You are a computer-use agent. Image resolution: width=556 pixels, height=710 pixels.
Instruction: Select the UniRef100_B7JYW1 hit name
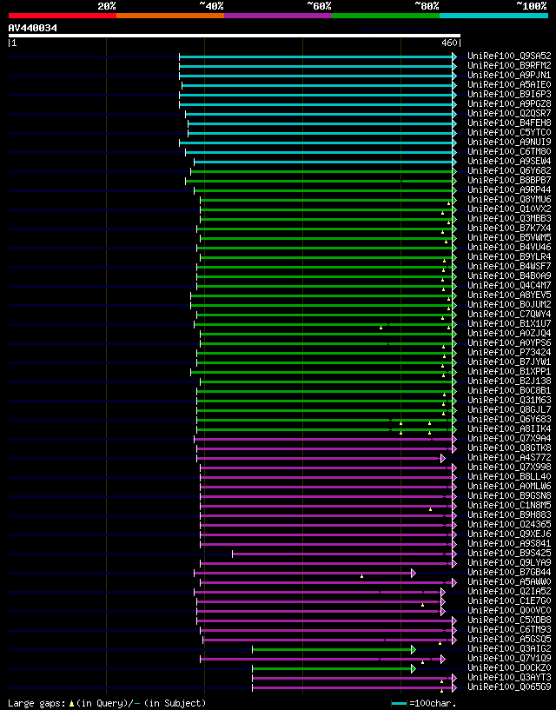point(509,362)
